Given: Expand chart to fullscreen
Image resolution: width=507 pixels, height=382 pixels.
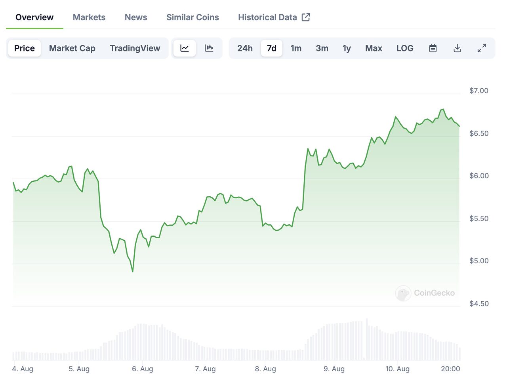Looking at the screenshot, I should coord(482,48).
